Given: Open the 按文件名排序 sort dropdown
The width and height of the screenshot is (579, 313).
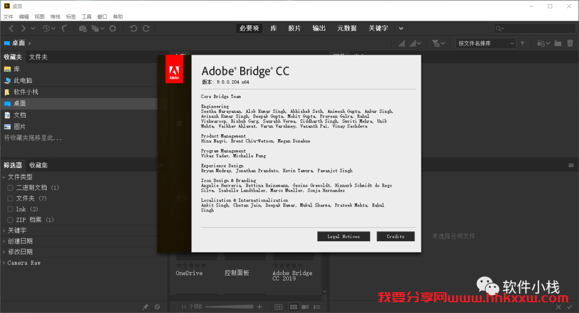Looking at the screenshot, I should (x=486, y=43).
